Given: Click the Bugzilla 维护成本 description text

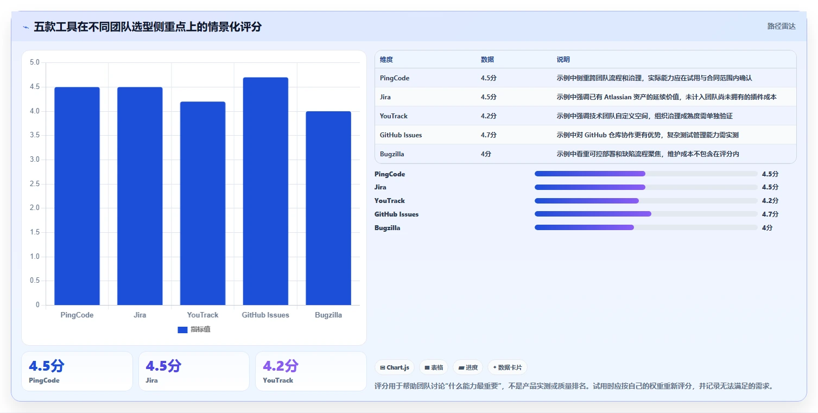Looking at the screenshot, I should click(x=648, y=154).
